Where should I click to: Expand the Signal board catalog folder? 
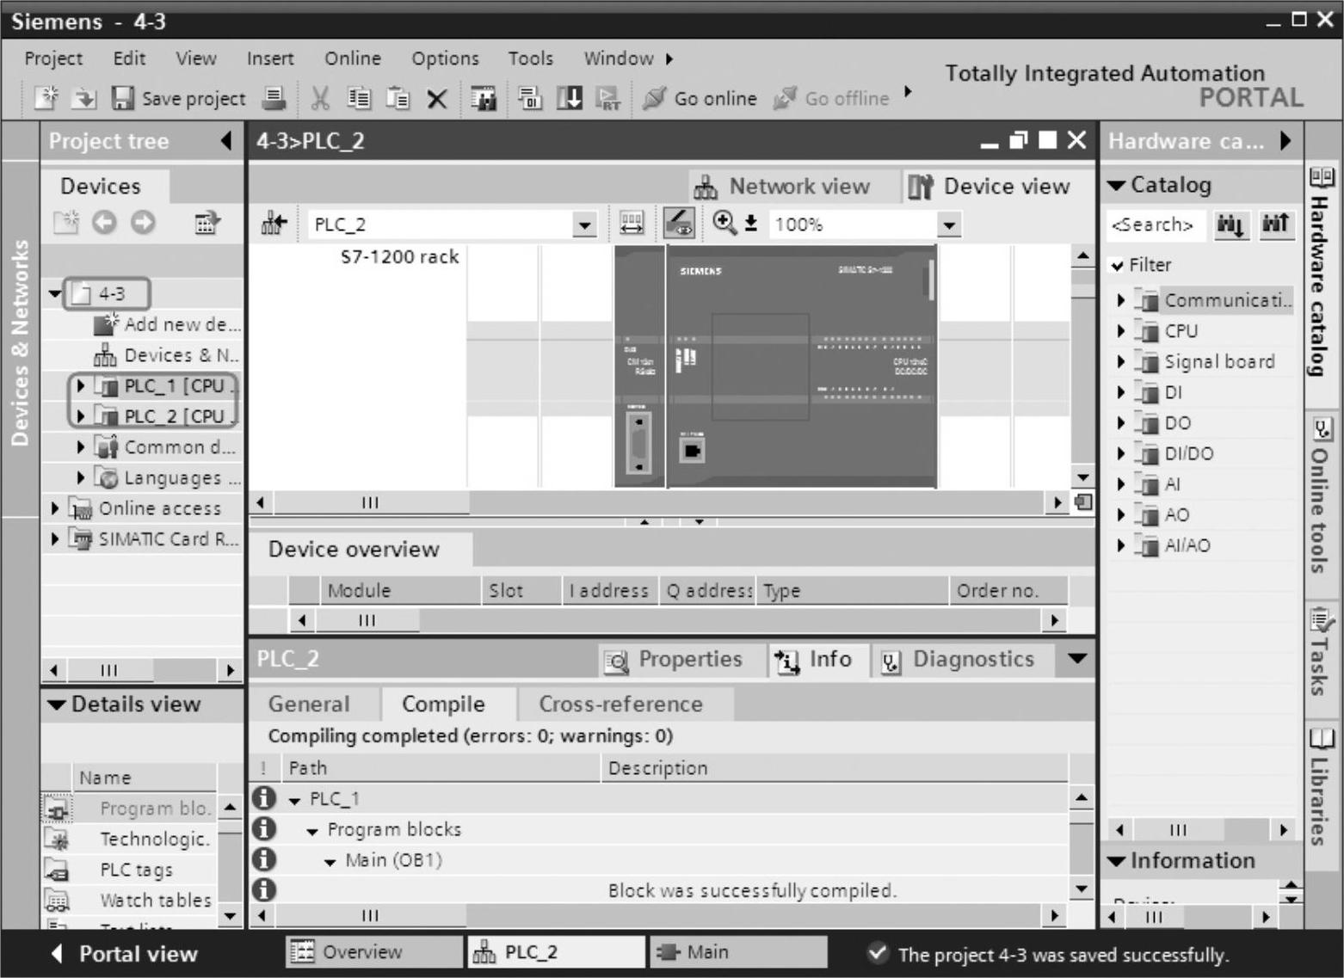tap(1120, 361)
